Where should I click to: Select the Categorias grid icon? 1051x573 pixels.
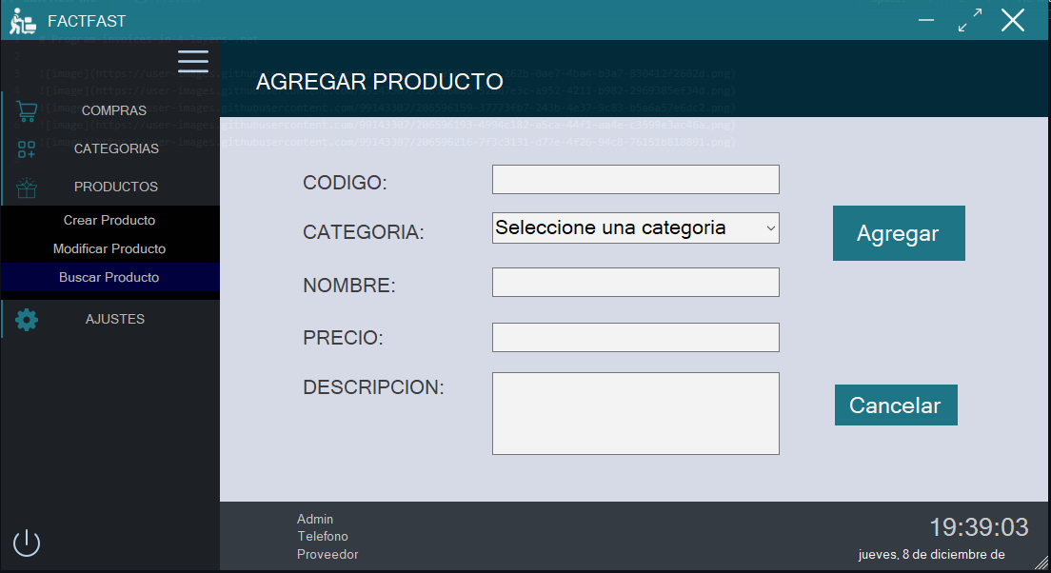click(x=27, y=148)
